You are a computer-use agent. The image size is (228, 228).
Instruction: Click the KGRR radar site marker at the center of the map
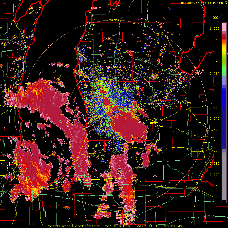[114, 115]
